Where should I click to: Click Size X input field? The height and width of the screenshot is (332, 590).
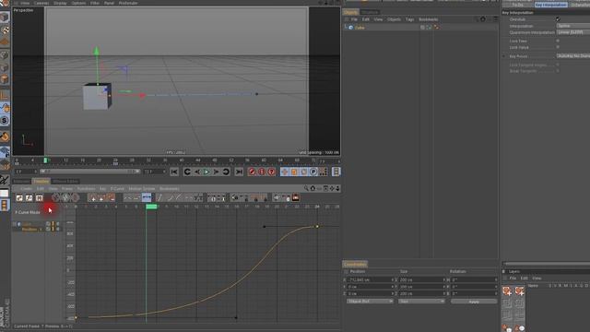coord(421,280)
